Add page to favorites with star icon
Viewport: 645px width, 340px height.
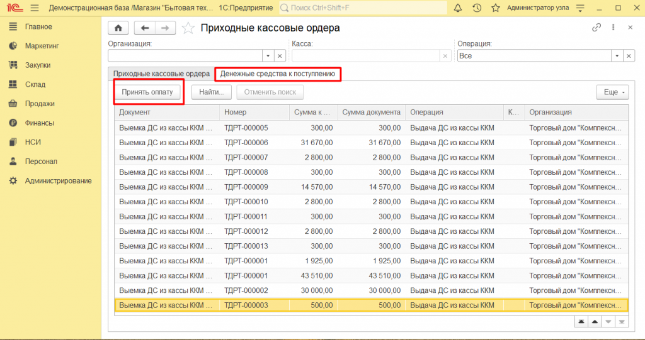188,28
